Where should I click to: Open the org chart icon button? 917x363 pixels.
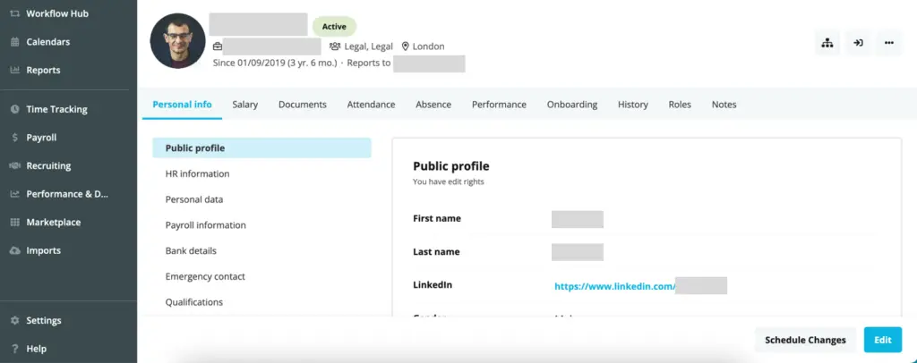(x=827, y=43)
